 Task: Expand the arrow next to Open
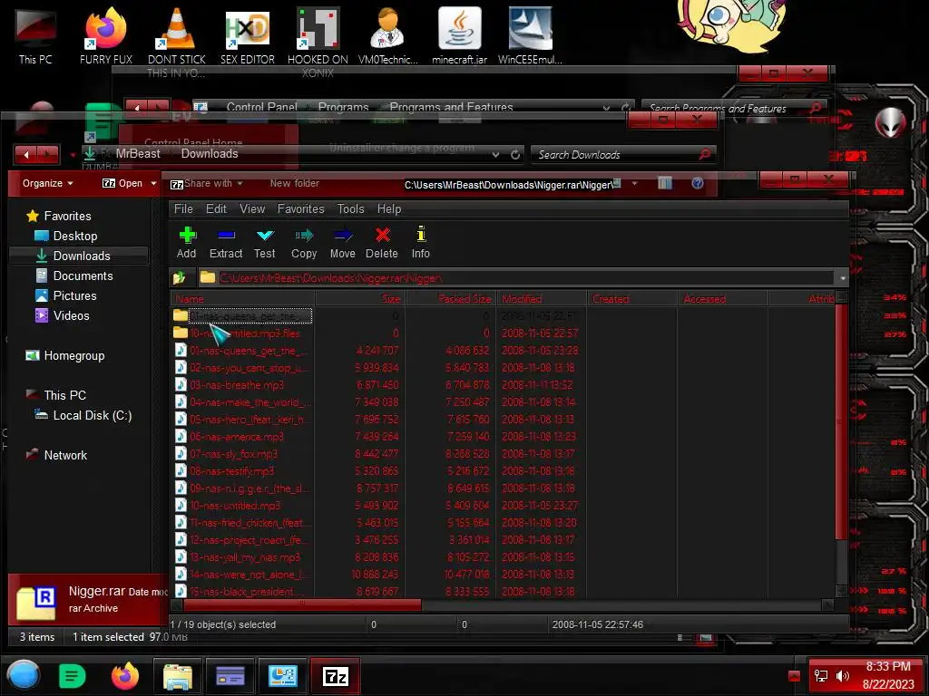pos(153,183)
